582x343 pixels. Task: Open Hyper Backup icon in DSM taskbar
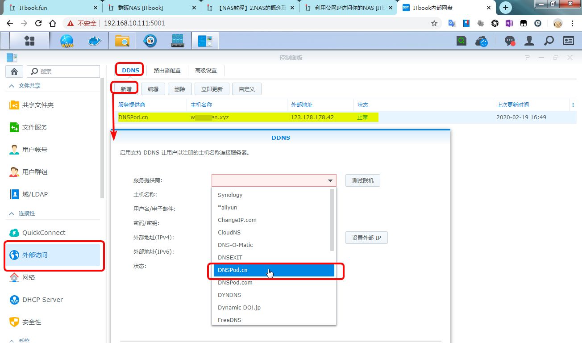click(x=150, y=41)
